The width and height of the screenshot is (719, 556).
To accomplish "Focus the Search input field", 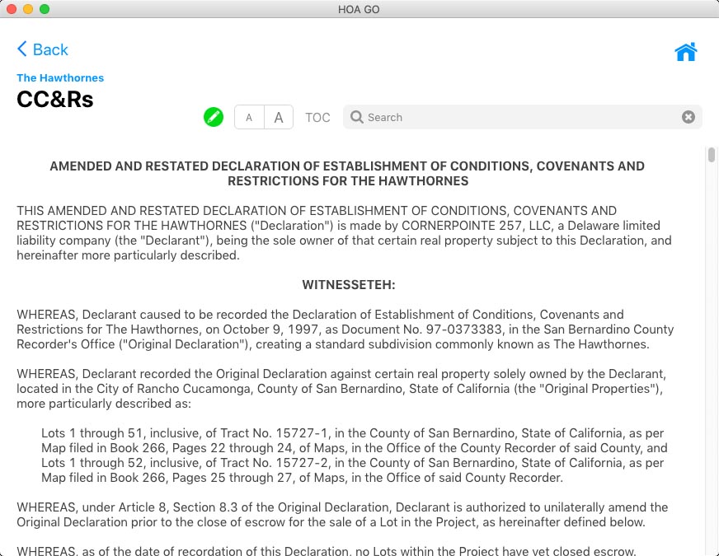I will pyautogui.click(x=519, y=118).
